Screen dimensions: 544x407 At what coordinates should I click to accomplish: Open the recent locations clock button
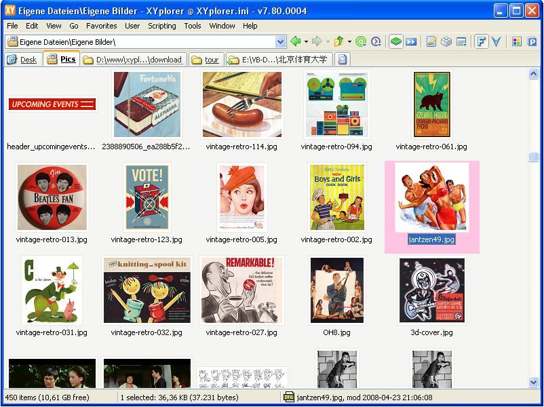(x=376, y=41)
